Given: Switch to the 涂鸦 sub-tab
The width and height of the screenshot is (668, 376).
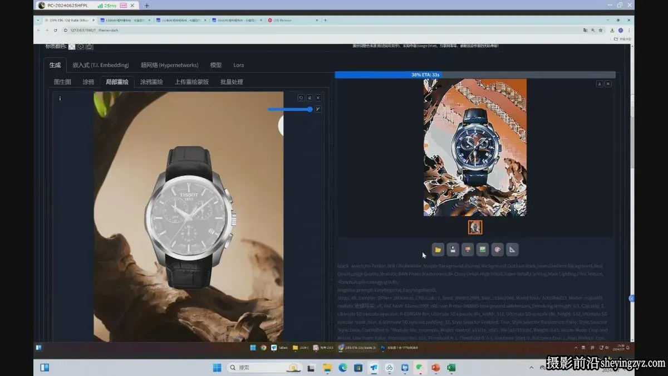Looking at the screenshot, I should point(89,82).
